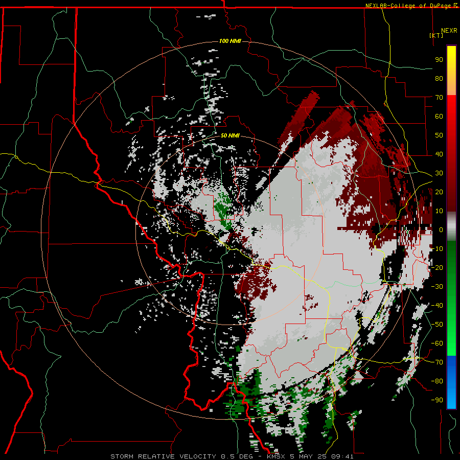Select the 80 value on velocity scale
The image size is (460, 460).
pos(439,79)
